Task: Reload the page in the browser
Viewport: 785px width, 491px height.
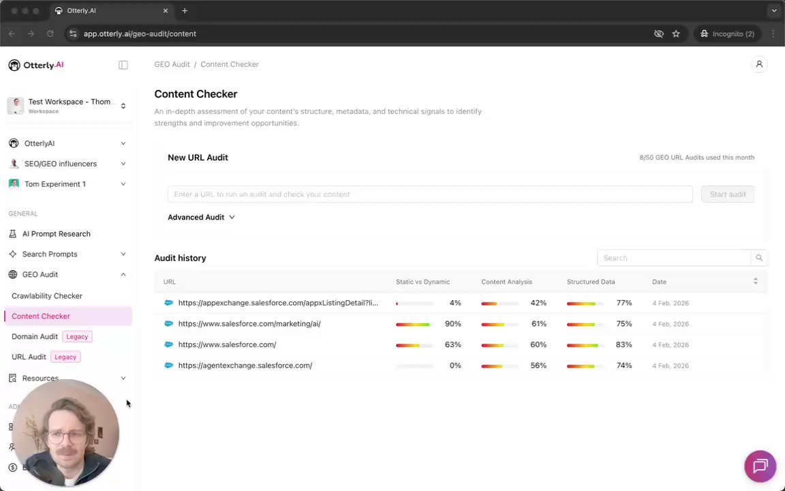Action: coord(50,33)
